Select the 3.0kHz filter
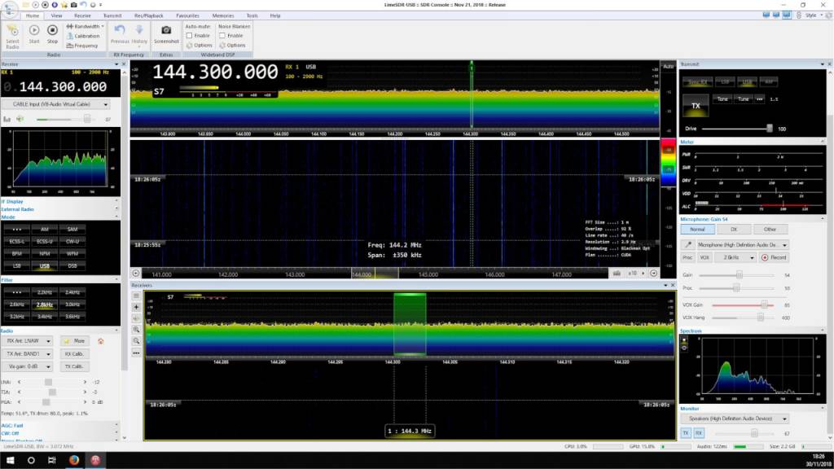The image size is (834, 469). (72, 305)
